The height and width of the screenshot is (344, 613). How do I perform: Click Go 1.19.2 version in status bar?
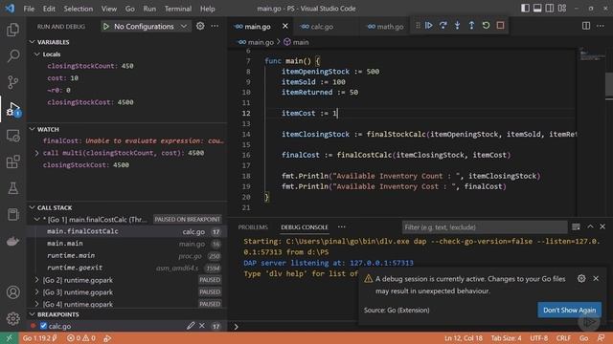(39, 338)
